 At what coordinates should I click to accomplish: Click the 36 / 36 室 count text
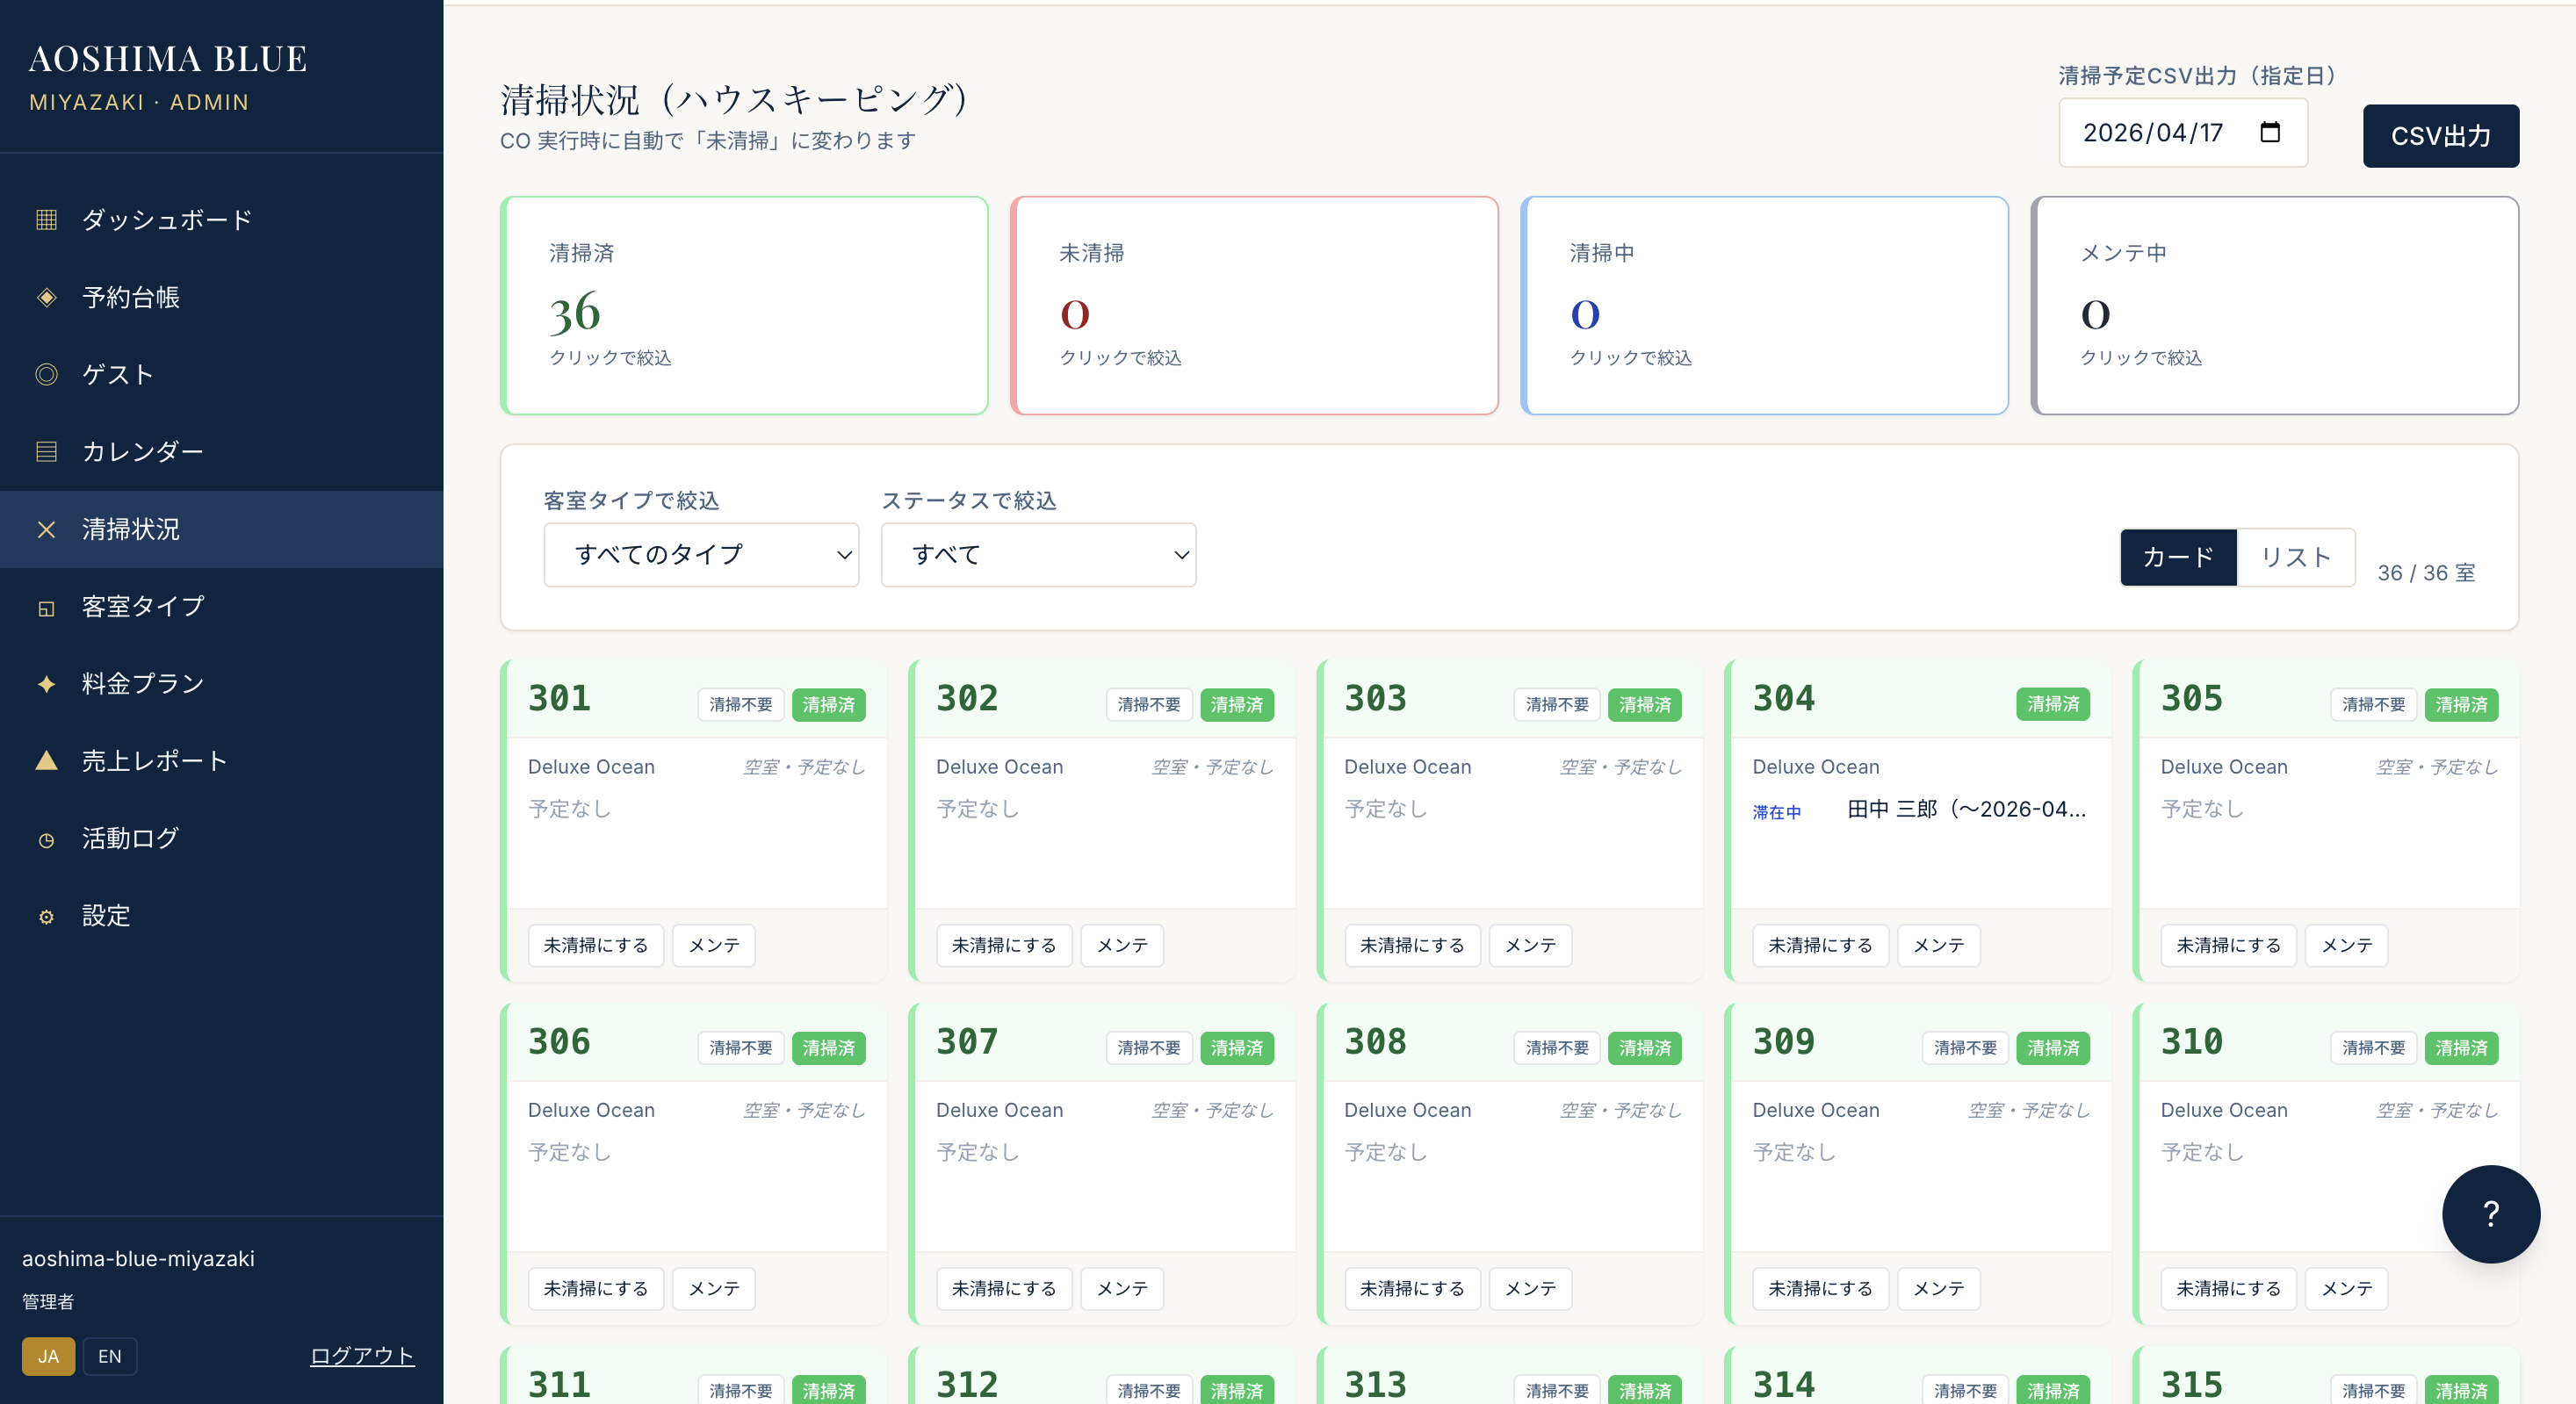[2426, 572]
